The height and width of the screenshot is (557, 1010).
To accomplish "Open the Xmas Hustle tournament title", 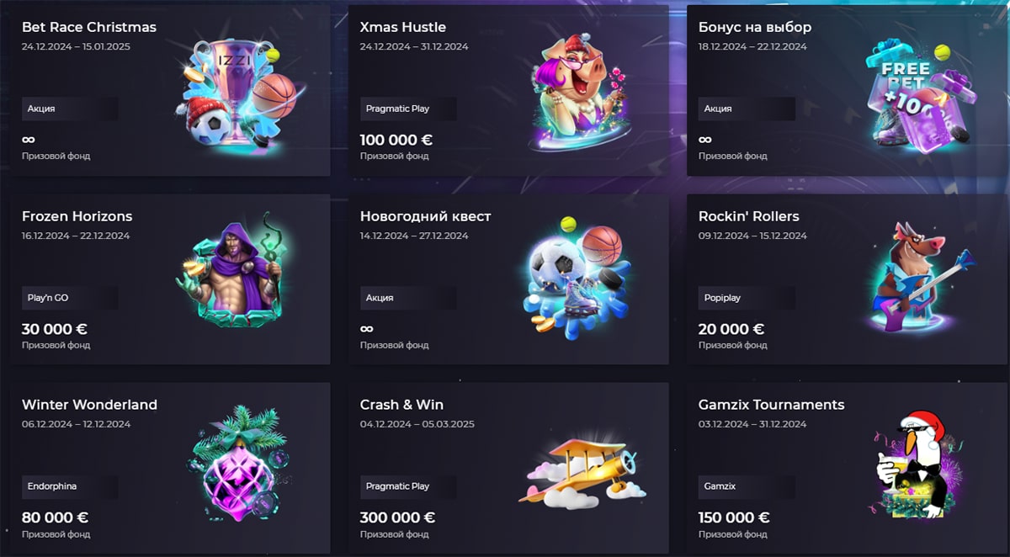I will (x=403, y=27).
